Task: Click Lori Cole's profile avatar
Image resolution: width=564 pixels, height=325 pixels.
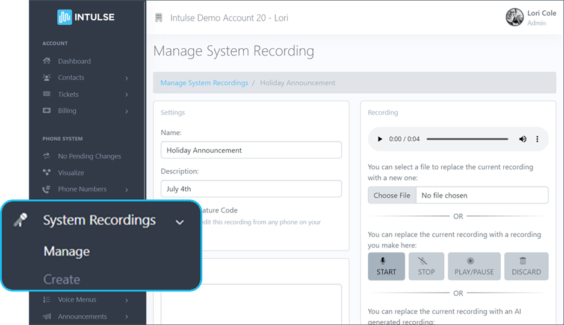Action: 515,17
